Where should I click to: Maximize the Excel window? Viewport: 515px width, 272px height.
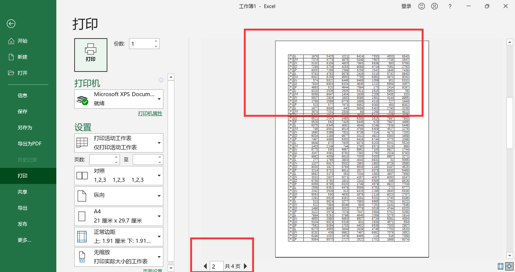click(487, 6)
